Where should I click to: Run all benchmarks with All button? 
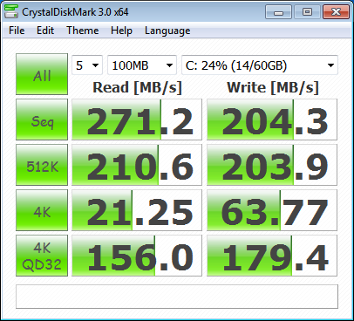[x=42, y=74]
